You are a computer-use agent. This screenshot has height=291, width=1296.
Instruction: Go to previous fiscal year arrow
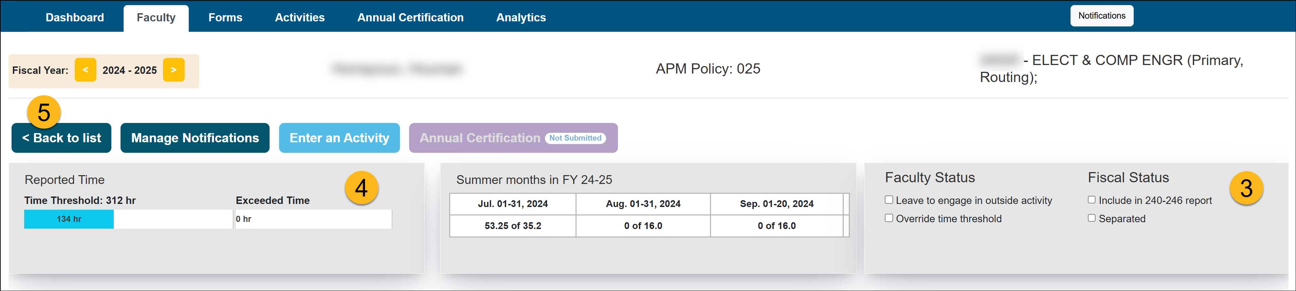click(x=85, y=70)
